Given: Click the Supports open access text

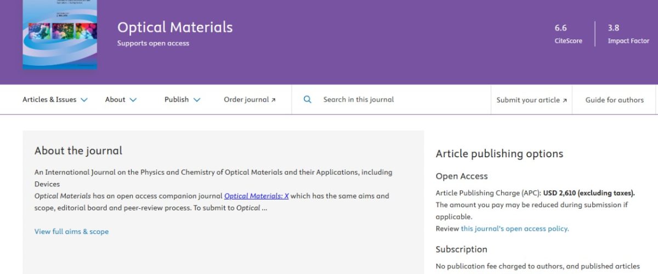Looking at the screenshot, I should (153, 43).
